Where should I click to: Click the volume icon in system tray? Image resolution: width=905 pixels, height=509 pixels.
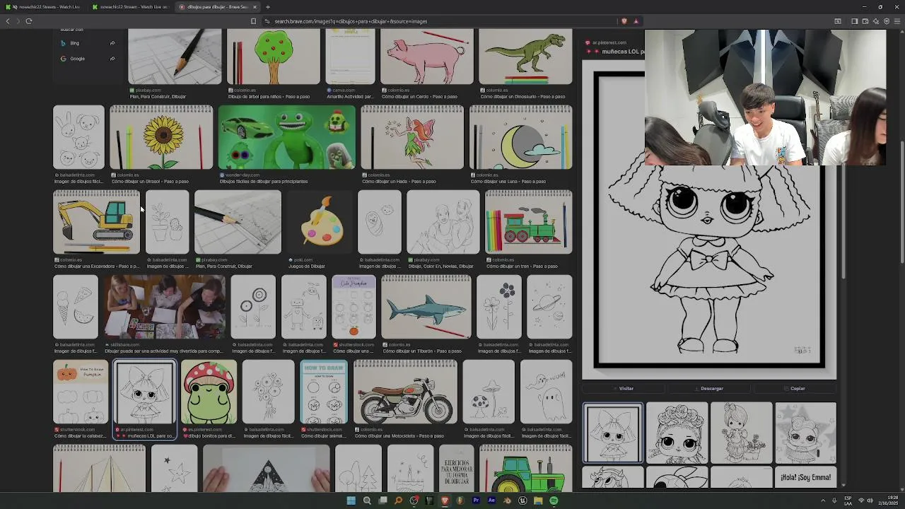pos(870,501)
